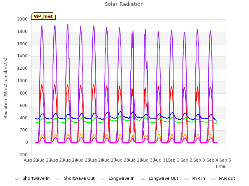Click the Sep 1 x-axis date label
This screenshot has width=249, height=186.
point(174,160)
